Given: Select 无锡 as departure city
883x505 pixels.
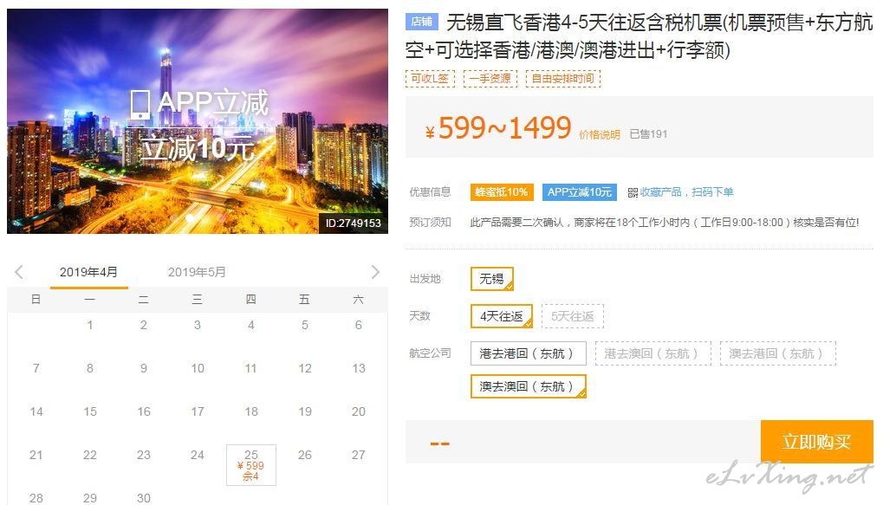Looking at the screenshot, I should 491,279.
